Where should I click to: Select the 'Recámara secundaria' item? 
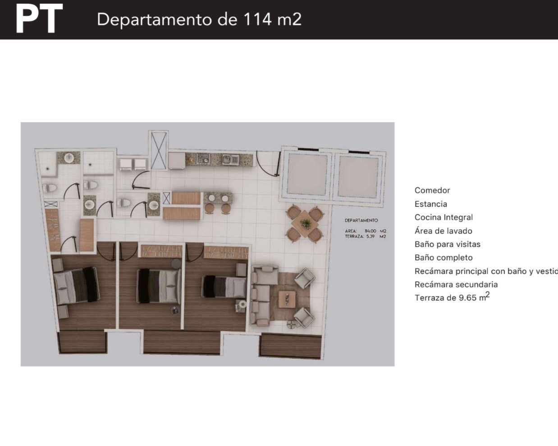coord(456,284)
